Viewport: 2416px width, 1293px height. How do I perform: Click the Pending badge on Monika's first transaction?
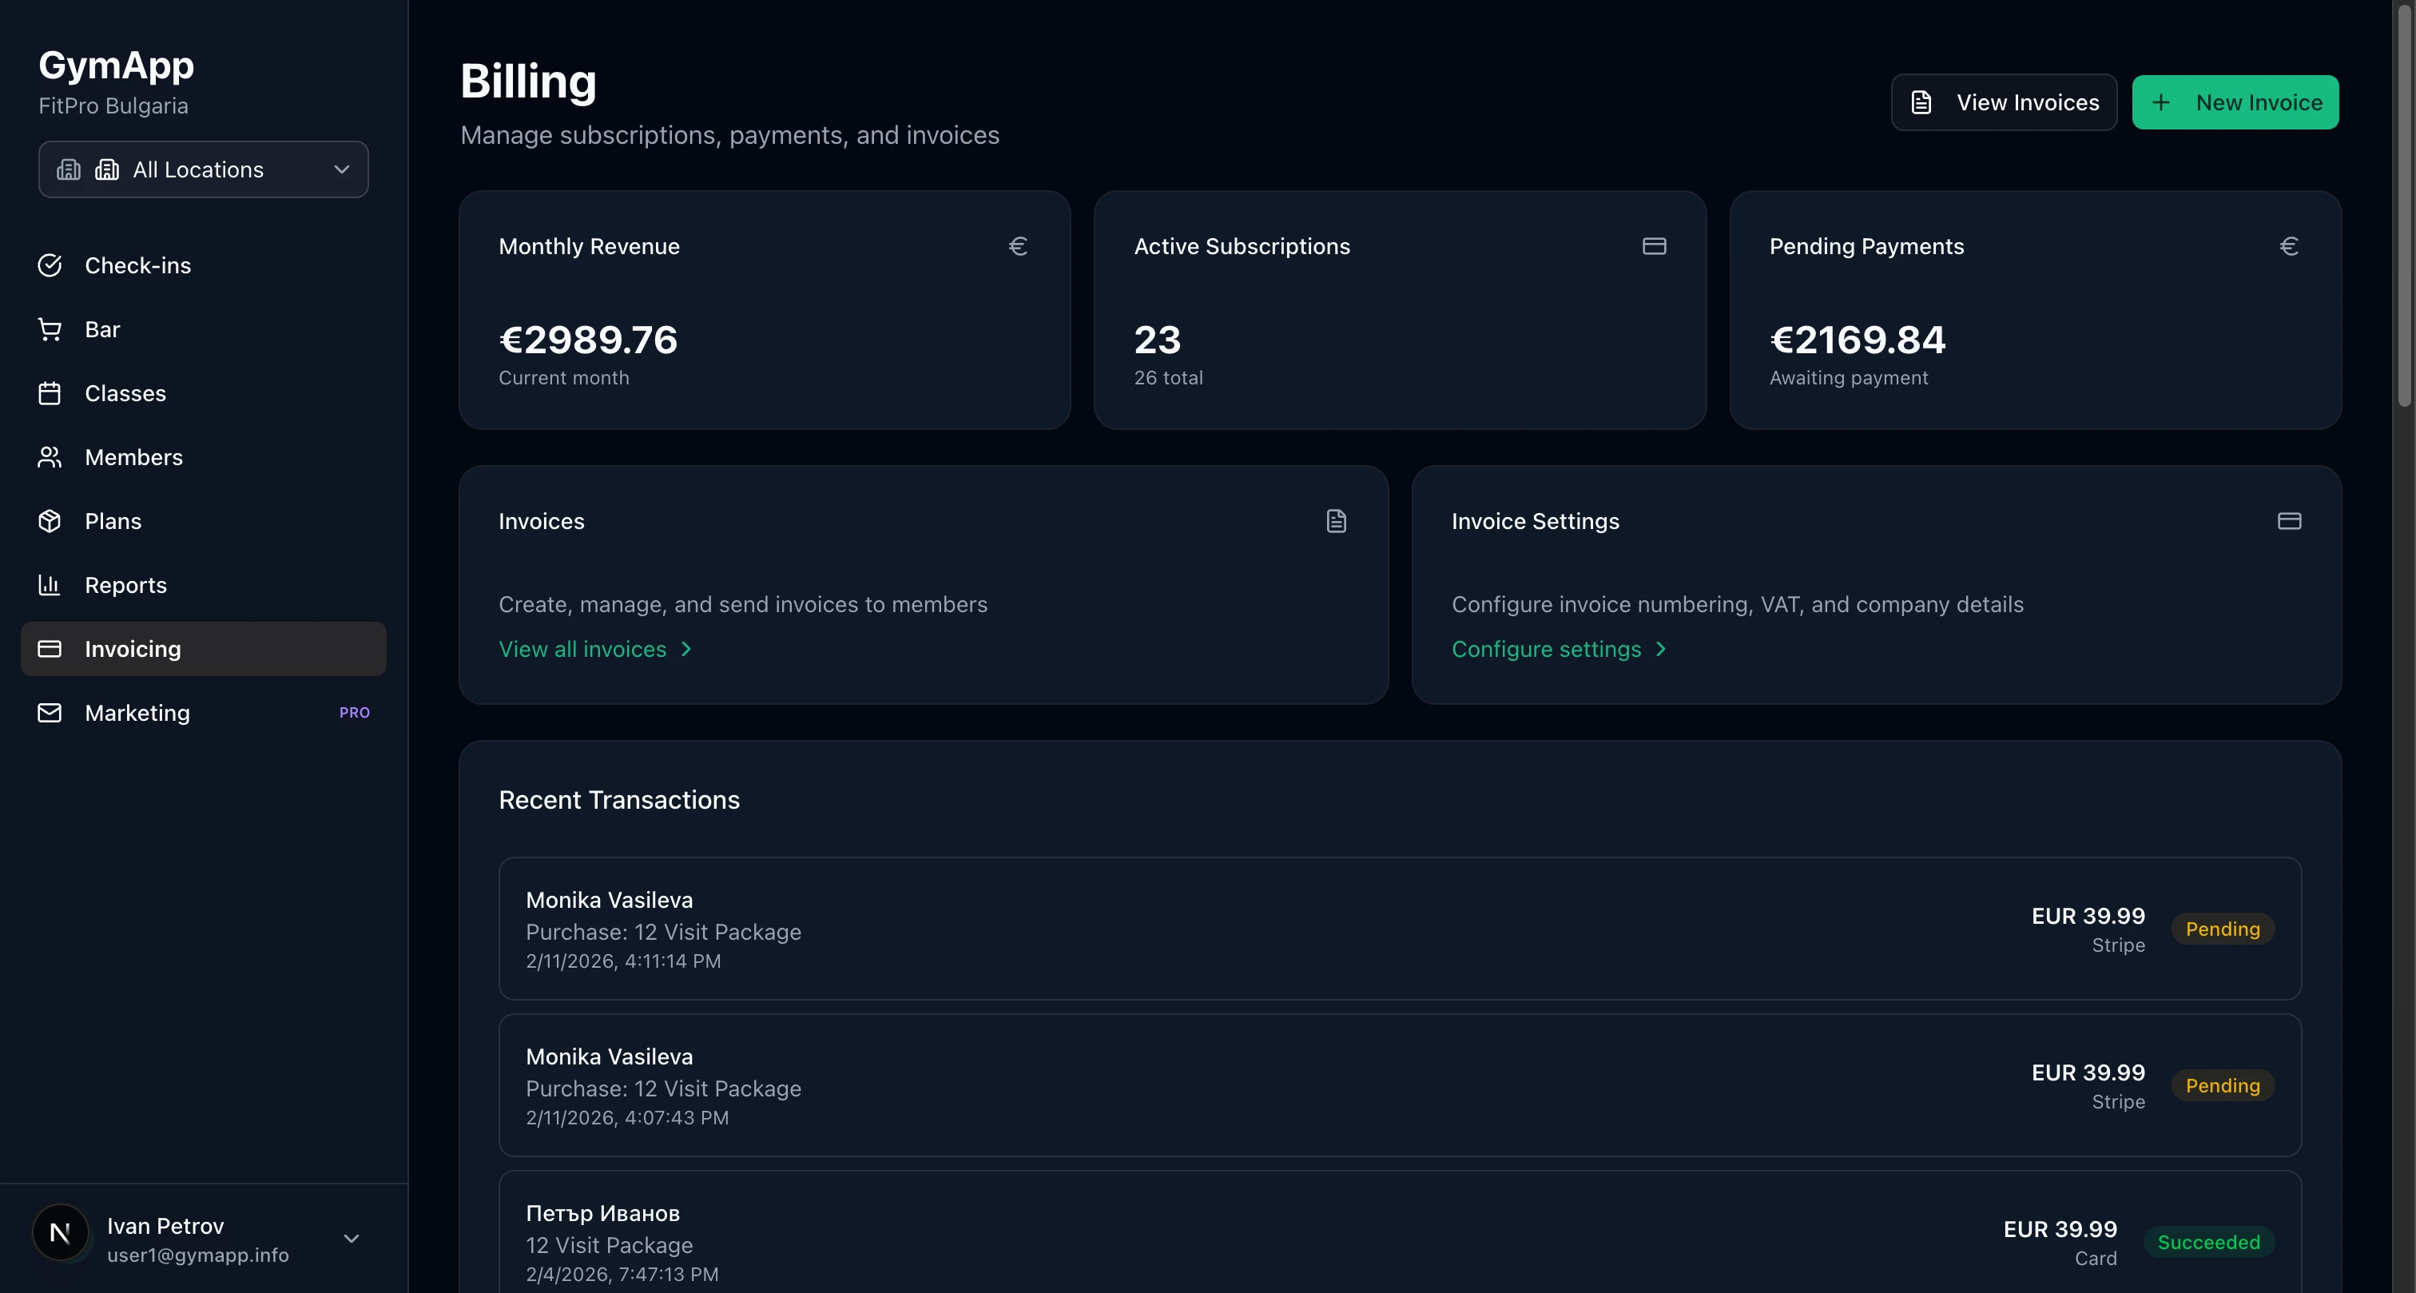tap(2222, 928)
